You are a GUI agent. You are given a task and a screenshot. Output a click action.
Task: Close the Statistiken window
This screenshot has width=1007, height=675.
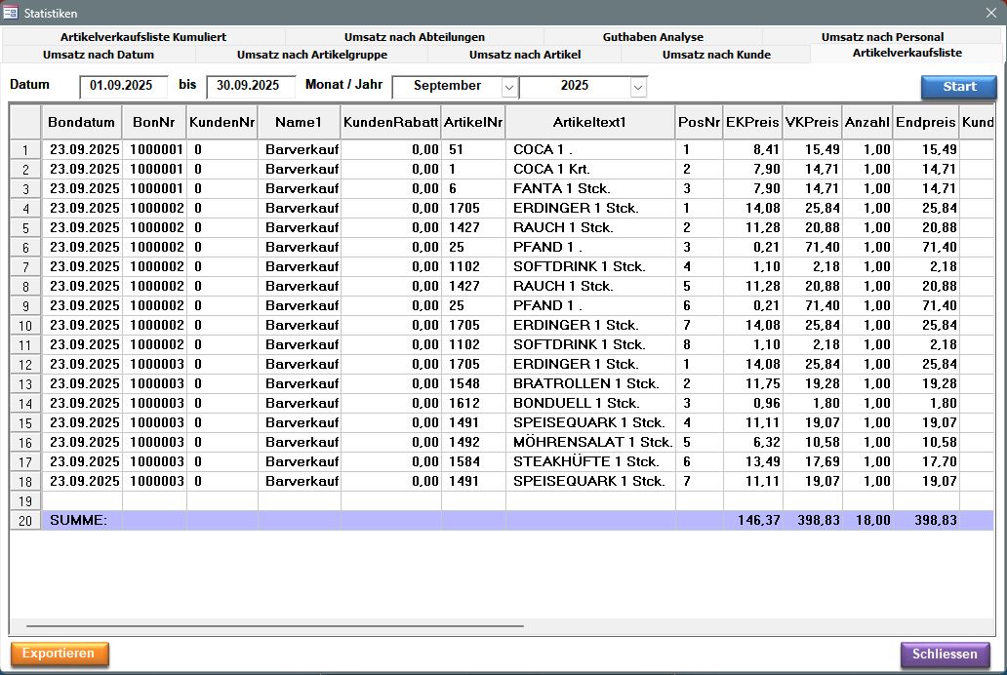coord(991,13)
